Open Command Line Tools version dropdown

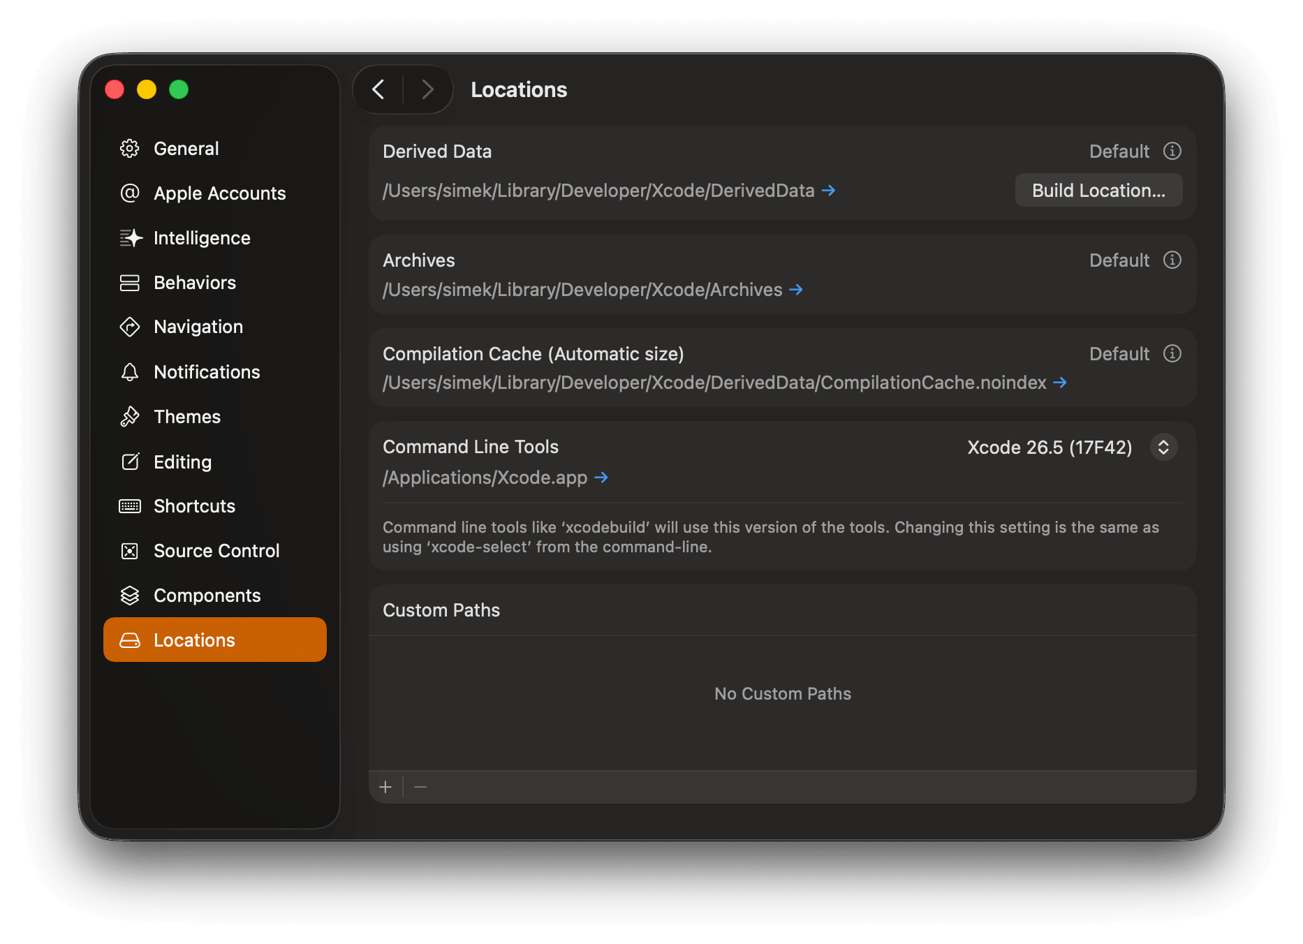point(1164,447)
